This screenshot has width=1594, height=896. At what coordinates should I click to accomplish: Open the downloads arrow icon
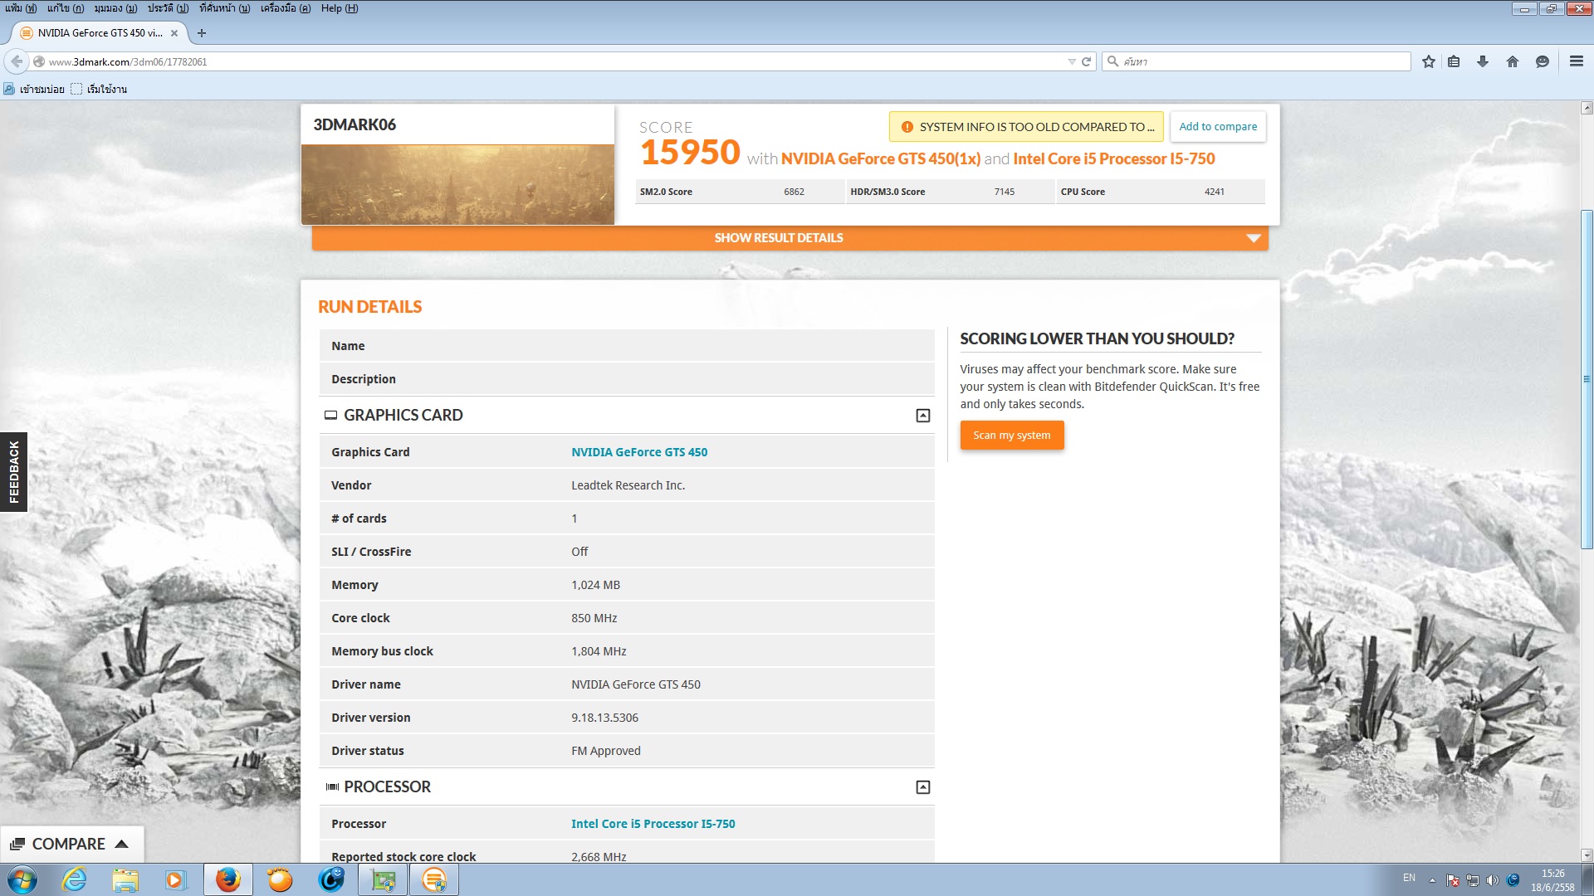1483,61
